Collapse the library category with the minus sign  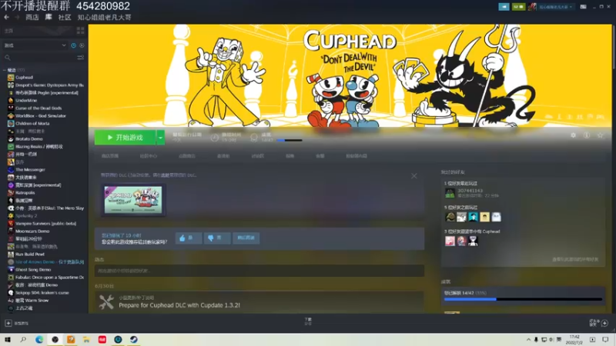(5, 70)
